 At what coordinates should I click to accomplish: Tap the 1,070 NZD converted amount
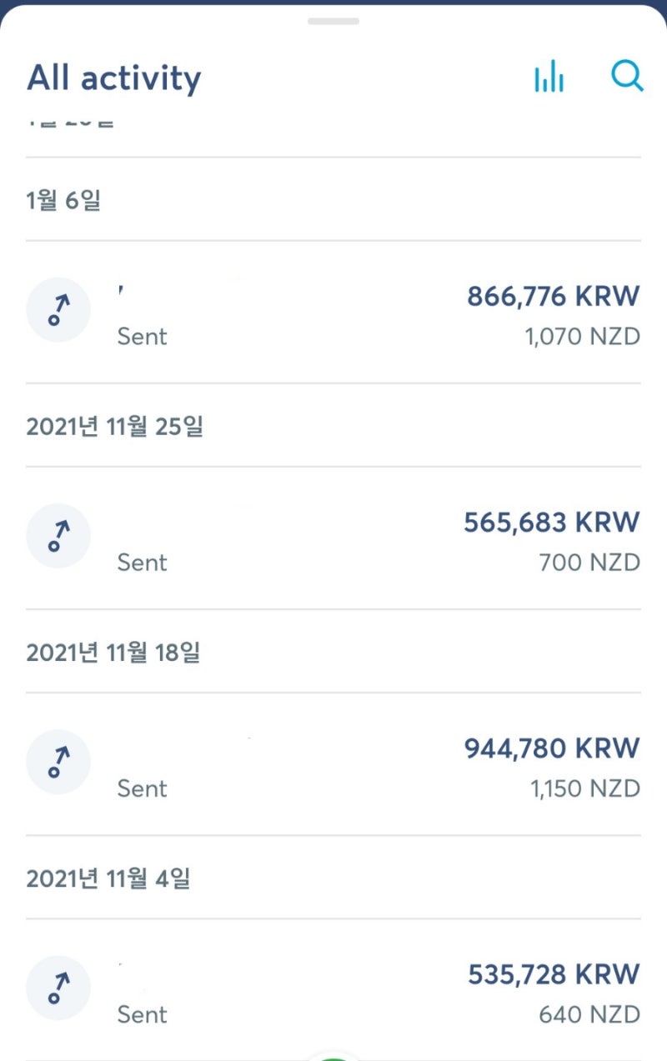[582, 337]
